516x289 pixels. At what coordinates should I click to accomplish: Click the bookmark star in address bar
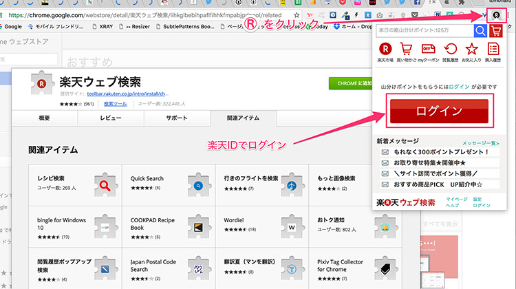click(297, 15)
